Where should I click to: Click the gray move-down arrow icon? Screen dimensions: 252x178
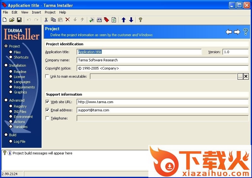click(75, 19)
